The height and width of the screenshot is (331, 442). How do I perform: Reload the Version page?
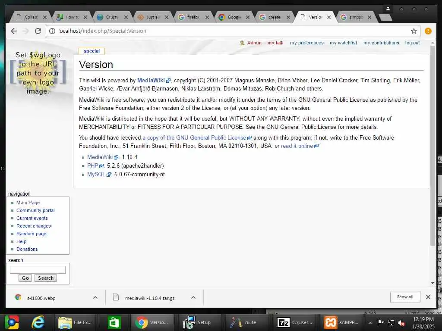pos(38,31)
